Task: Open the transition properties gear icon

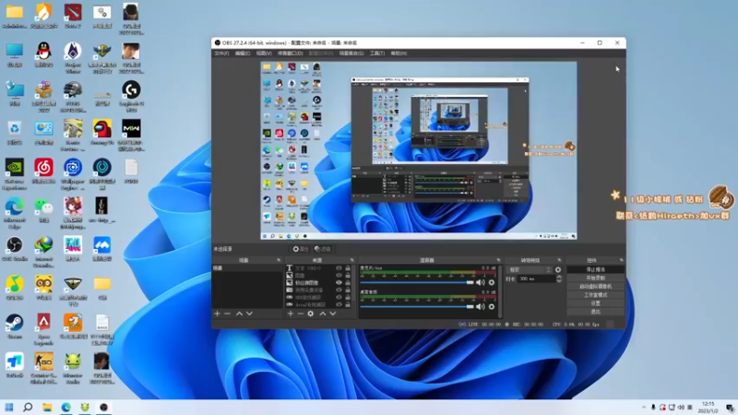Action: pyautogui.click(x=558, y=269)
